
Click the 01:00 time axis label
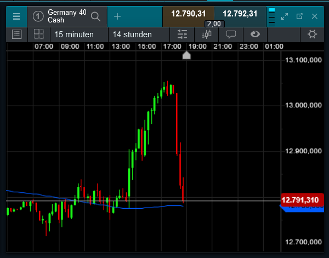pyautogui.click(x=274, y=47)
